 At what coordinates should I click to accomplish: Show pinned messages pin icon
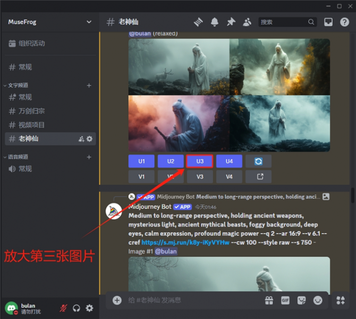pyautogui.click(x=231, y=22)
